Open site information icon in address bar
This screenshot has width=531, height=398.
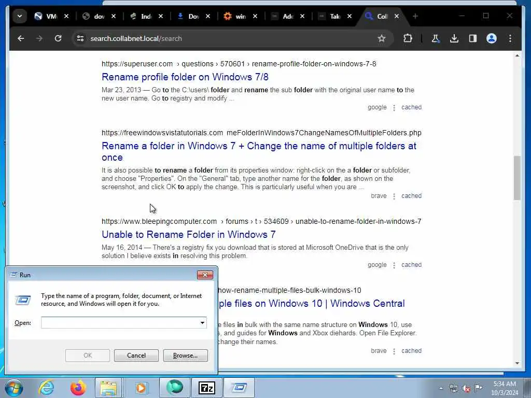point(80,38)
